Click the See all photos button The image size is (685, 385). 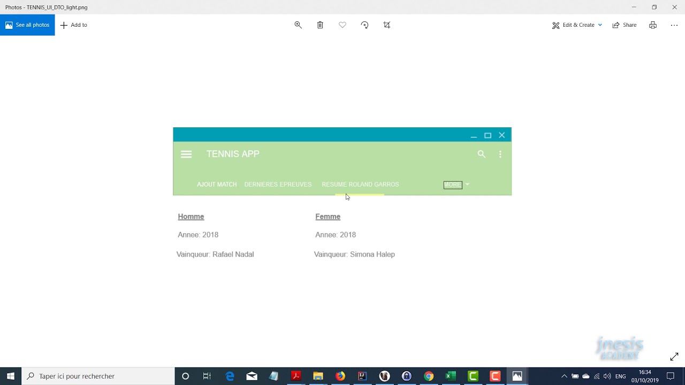tap(27, 25)
